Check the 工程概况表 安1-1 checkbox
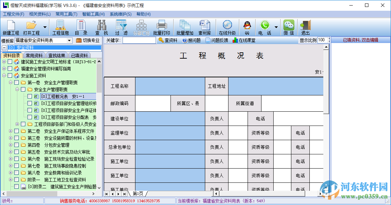The height and width of the screenshot is (205, 391). [30, 96]
